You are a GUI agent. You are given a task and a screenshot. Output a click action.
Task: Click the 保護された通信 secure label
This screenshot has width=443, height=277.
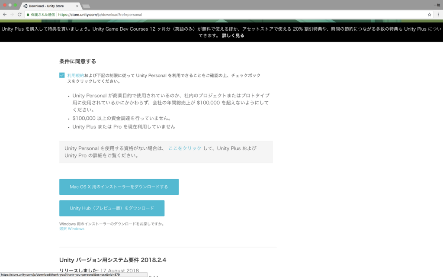(43, 15)
